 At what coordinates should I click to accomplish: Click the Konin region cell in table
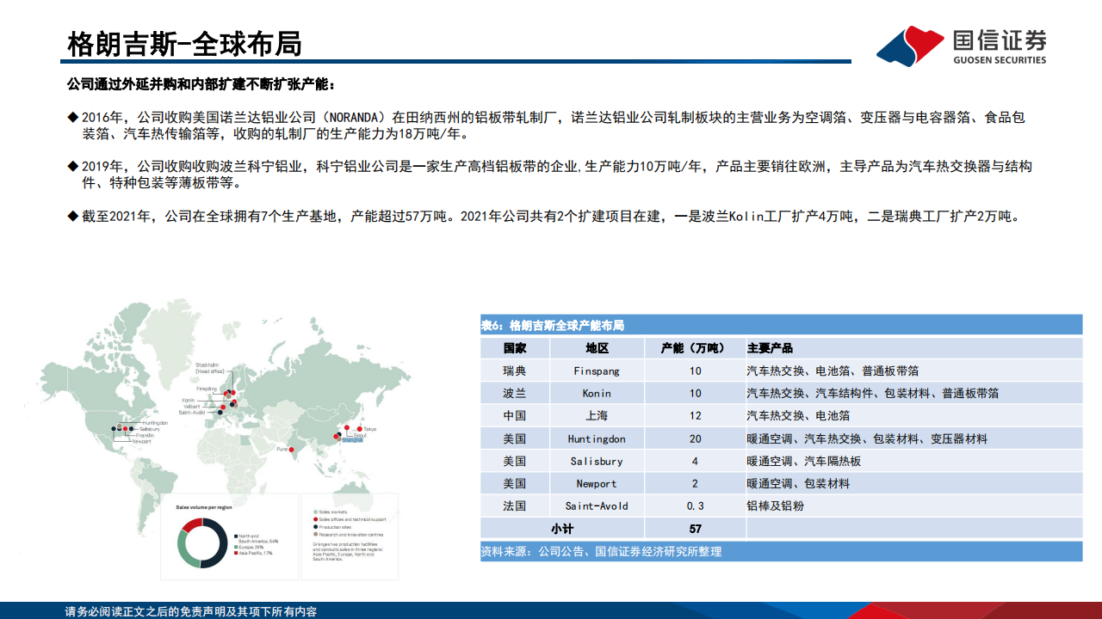point(597,393)
